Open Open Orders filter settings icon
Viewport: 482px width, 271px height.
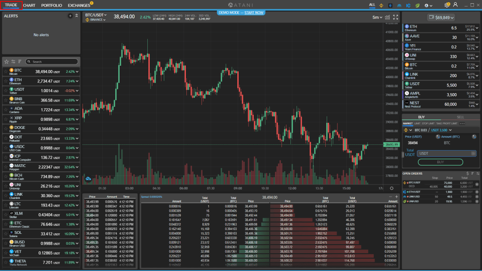478,174
